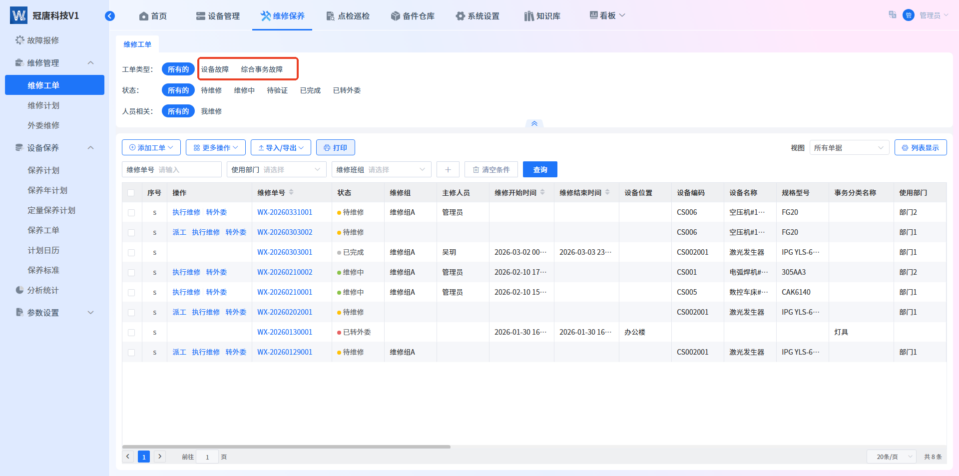Screen dimensions: 959x476
Task: Open the 导入/导出 dropdown
Action: click(281, 148)
